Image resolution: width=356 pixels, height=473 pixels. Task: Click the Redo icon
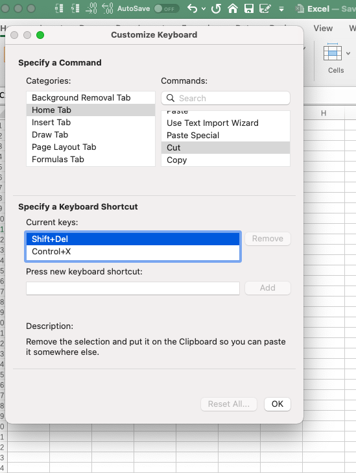[x=216, y=8]
